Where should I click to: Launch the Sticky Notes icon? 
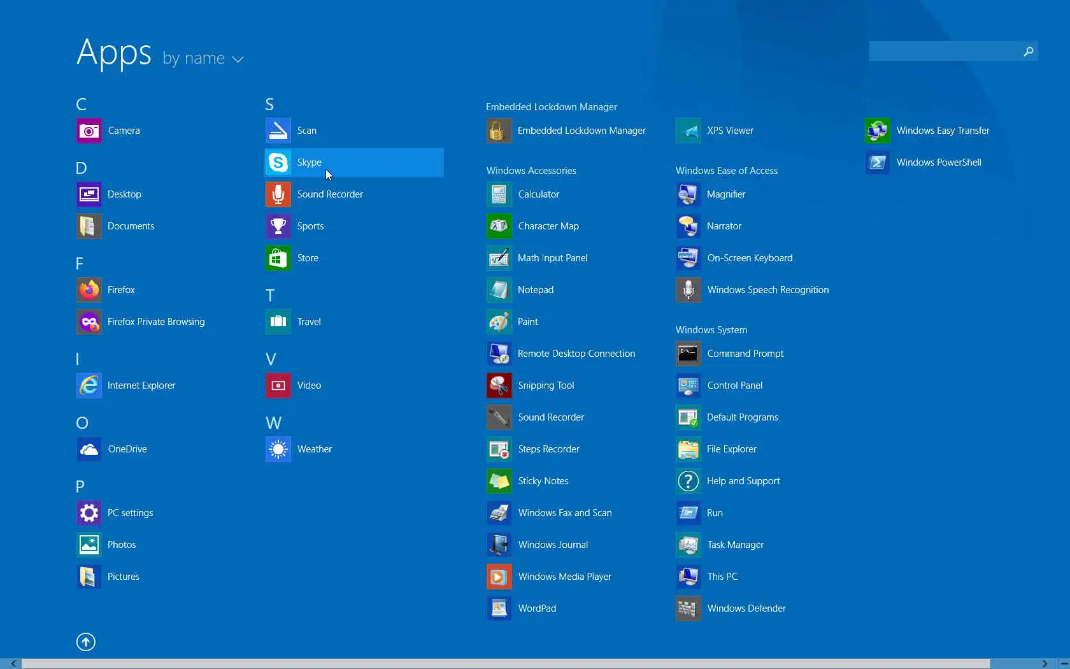tap(499, 481)
